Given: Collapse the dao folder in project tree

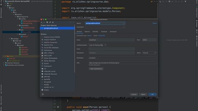Looking at the screenshot, I should (x=18, y=30).
